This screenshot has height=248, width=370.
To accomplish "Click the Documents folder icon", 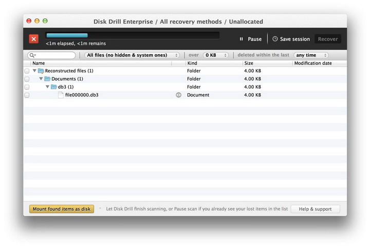I will click(47, 79).
